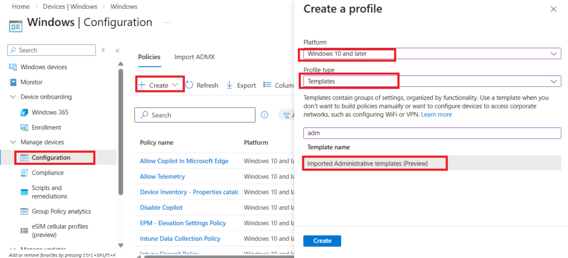
Task: Sort by Platform column header
Action: coord(256,142)
